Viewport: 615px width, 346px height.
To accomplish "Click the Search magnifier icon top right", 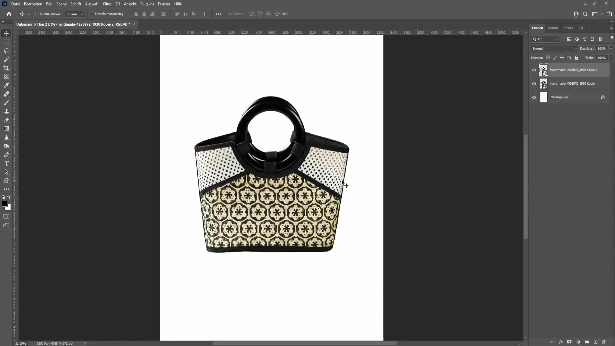I will (585, 14).
